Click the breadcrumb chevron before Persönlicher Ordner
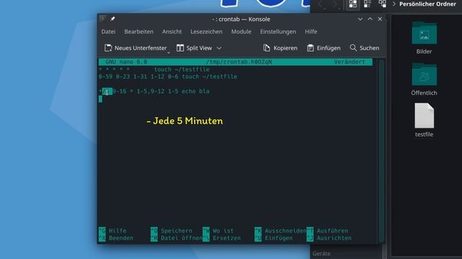 pyautogui.click(x=394, y=4)
